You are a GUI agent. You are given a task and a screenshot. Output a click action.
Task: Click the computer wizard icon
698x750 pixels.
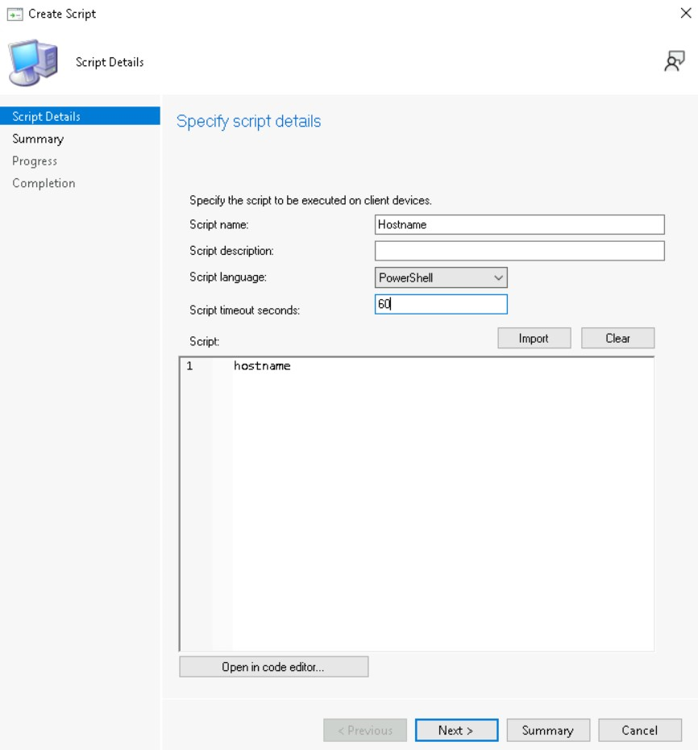[x=33, y=63]
